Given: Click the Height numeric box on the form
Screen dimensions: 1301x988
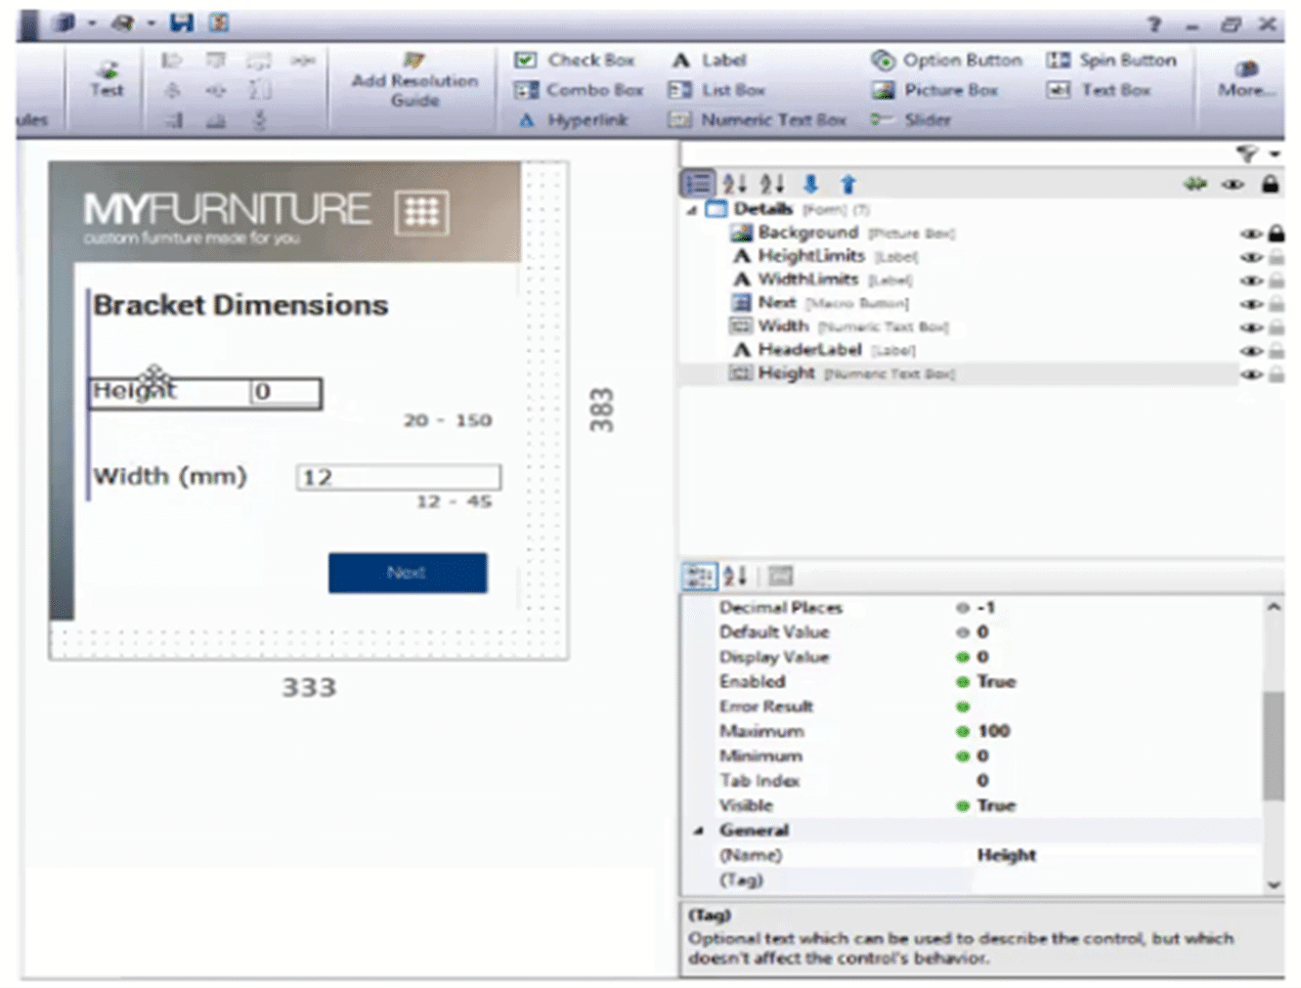Looking at the screenshot, I should point(285,392).
